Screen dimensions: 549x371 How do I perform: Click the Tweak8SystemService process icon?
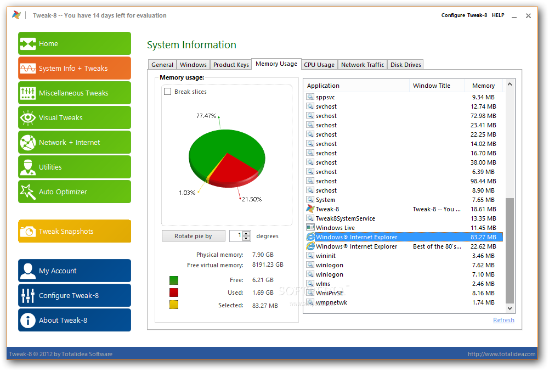310,218
